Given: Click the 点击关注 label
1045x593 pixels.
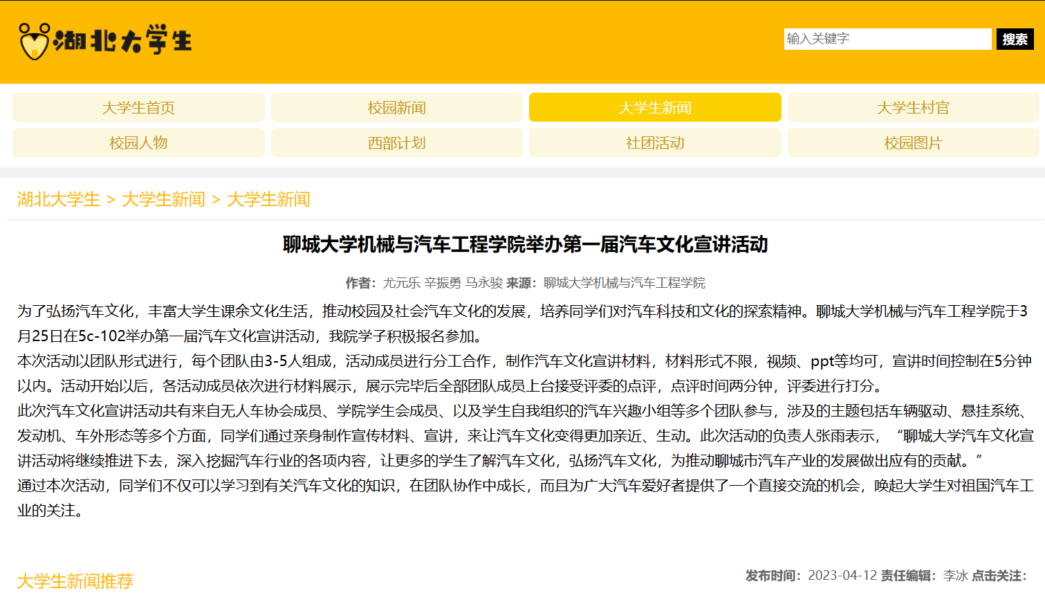Looking at the screenshot, I should 999,576.
